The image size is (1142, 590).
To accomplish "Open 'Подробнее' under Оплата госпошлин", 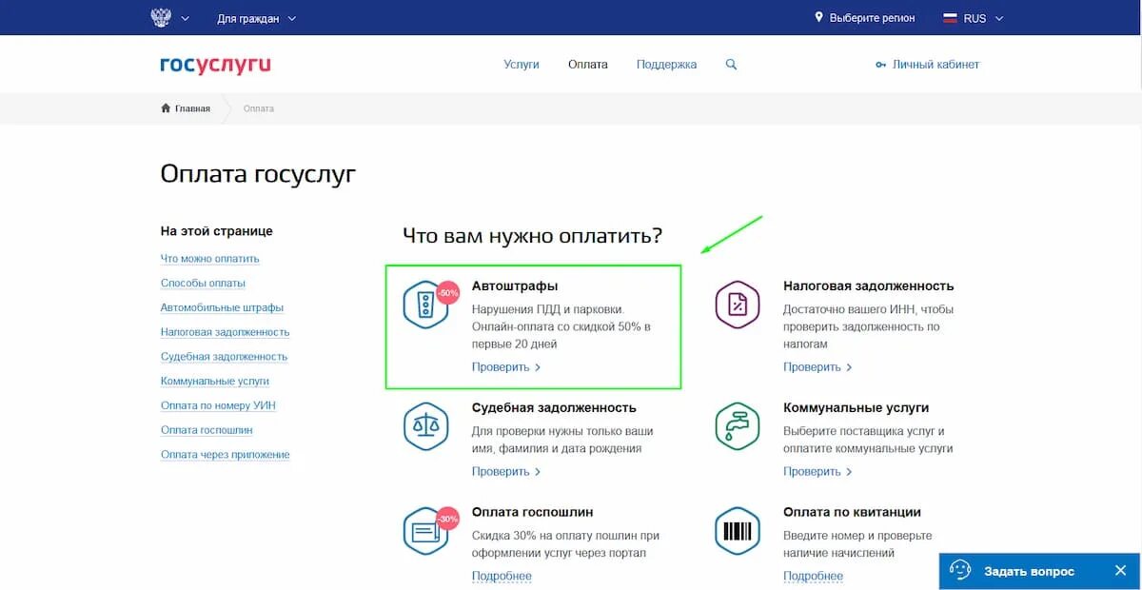I will (x=502, y=576).
